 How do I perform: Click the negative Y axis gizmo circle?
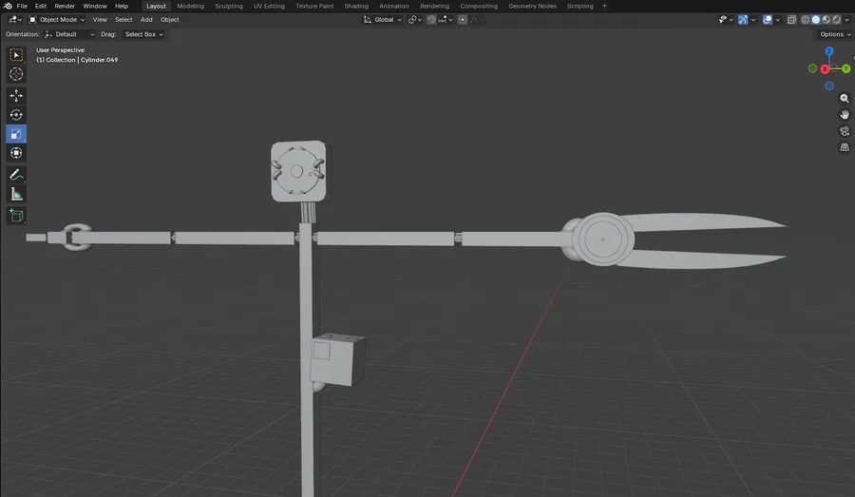pos(812,68)
